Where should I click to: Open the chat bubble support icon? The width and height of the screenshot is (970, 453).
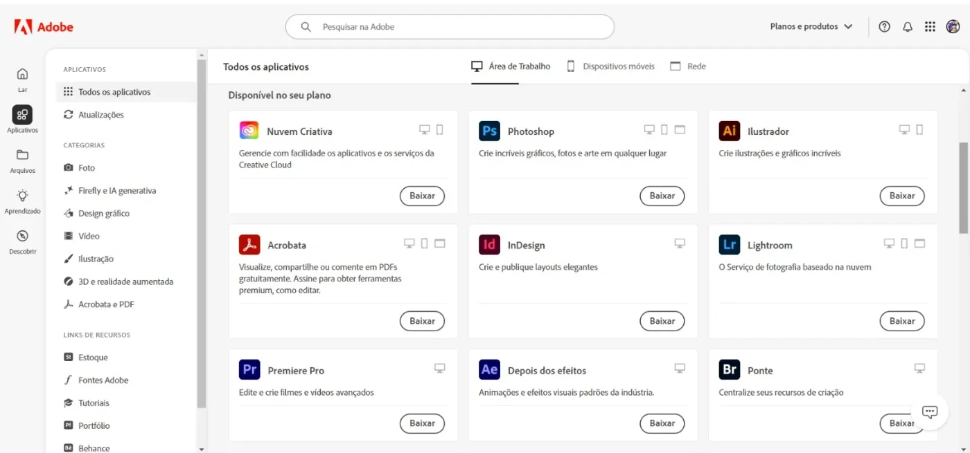click(930, 412)
